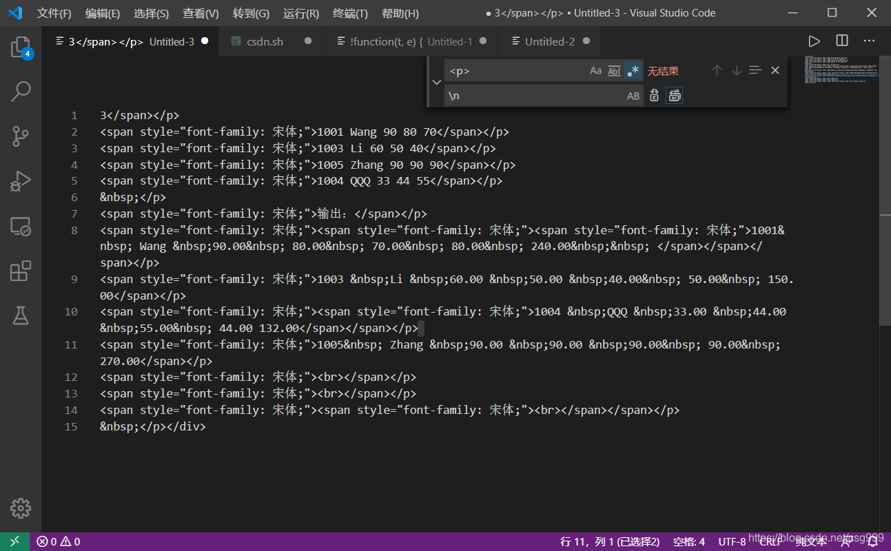Click the feedback icon in status bar

[x=846, y=541]
